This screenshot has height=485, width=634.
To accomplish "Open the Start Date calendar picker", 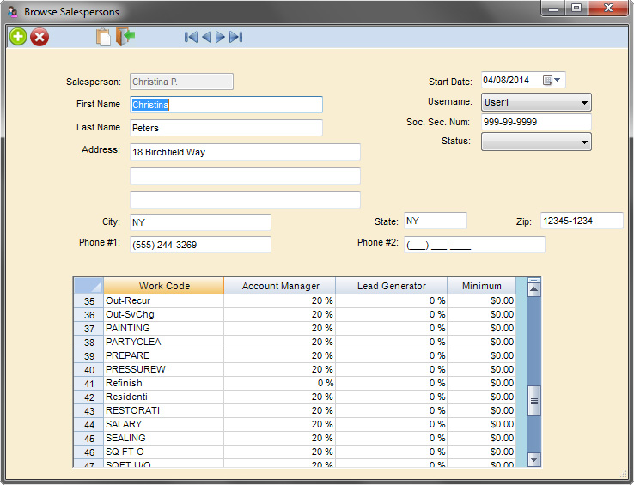I will click(552, 80).
